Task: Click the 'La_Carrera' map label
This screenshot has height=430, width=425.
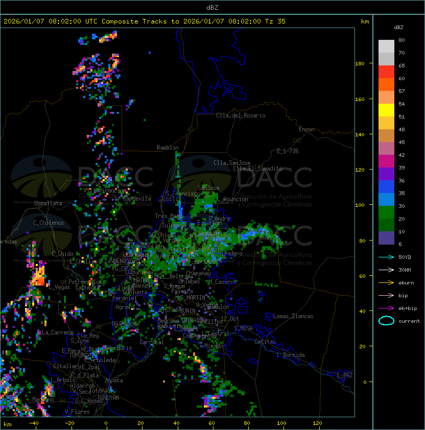Action: pyautogui.click(x=58, y=332)
